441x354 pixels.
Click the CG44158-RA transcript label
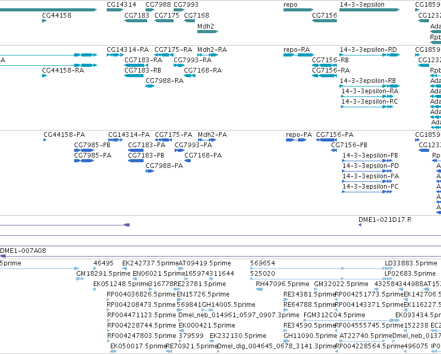tap(63, 70)
